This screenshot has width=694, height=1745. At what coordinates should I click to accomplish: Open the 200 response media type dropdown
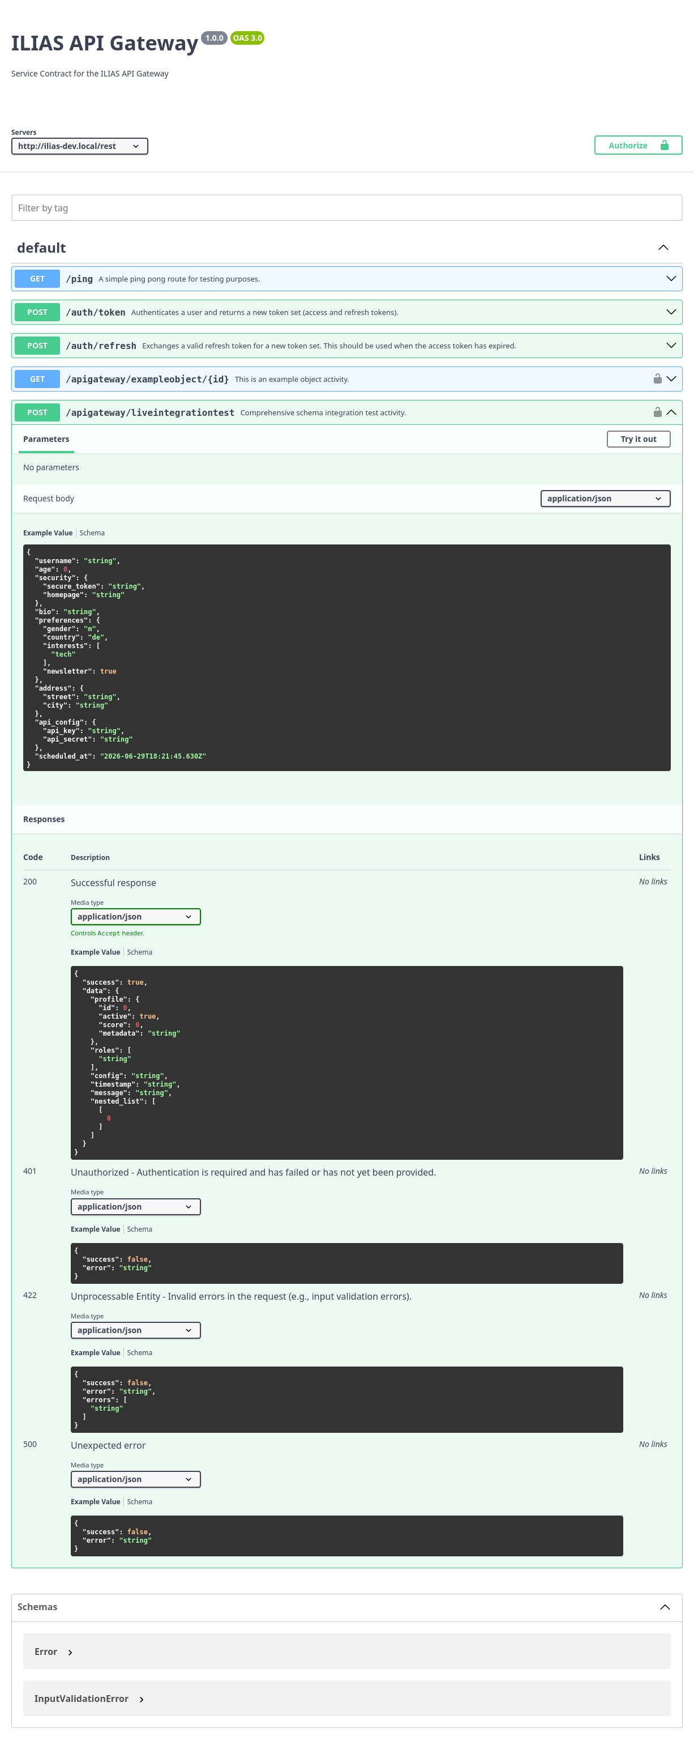point(135,917)
